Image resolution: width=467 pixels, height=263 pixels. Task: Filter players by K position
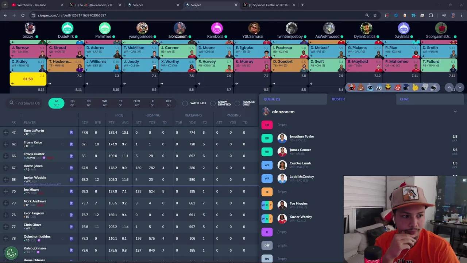pos(153,103)
